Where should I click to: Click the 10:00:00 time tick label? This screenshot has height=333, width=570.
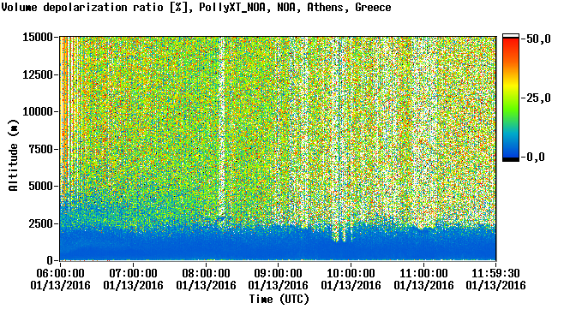[351, 273]
